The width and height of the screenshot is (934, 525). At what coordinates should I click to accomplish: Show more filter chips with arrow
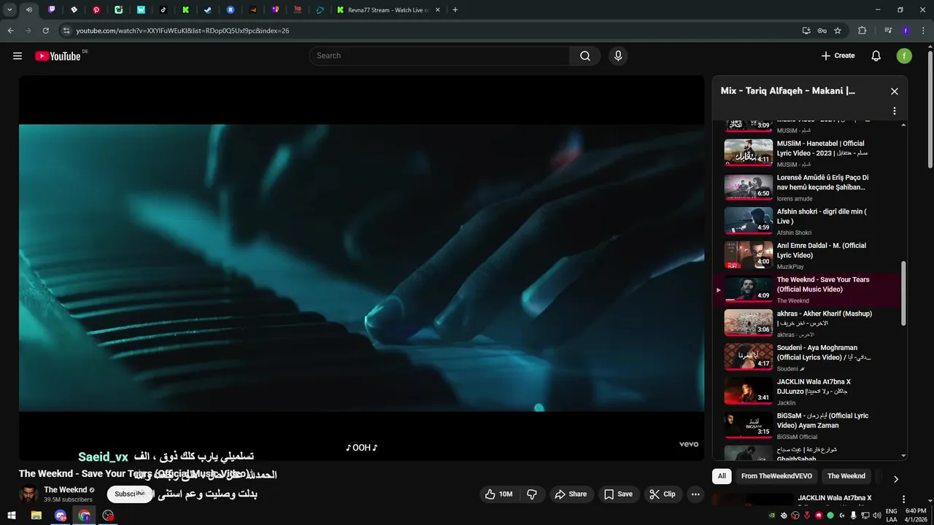(x=896, y=479)
